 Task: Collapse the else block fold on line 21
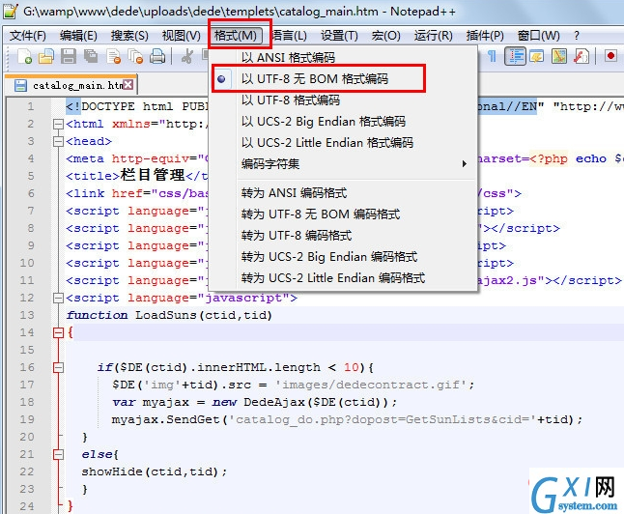(58, 454)
